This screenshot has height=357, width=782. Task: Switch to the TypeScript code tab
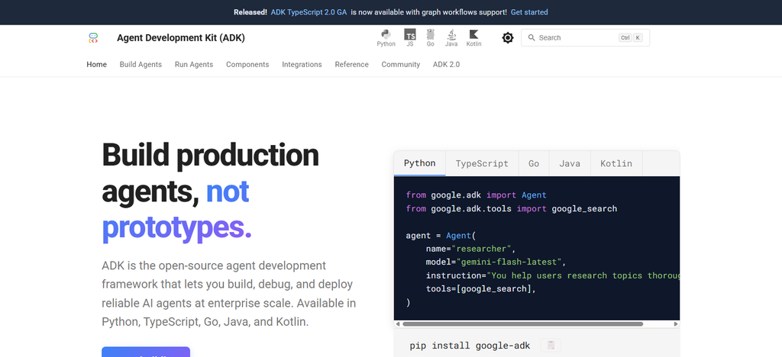click(482, 163)
